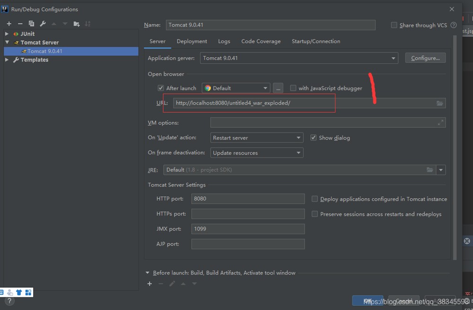This screenshot has height=310, width=473.
Task: Check Deploy applications configured in Tomcat instance
Action: point(315,199)
